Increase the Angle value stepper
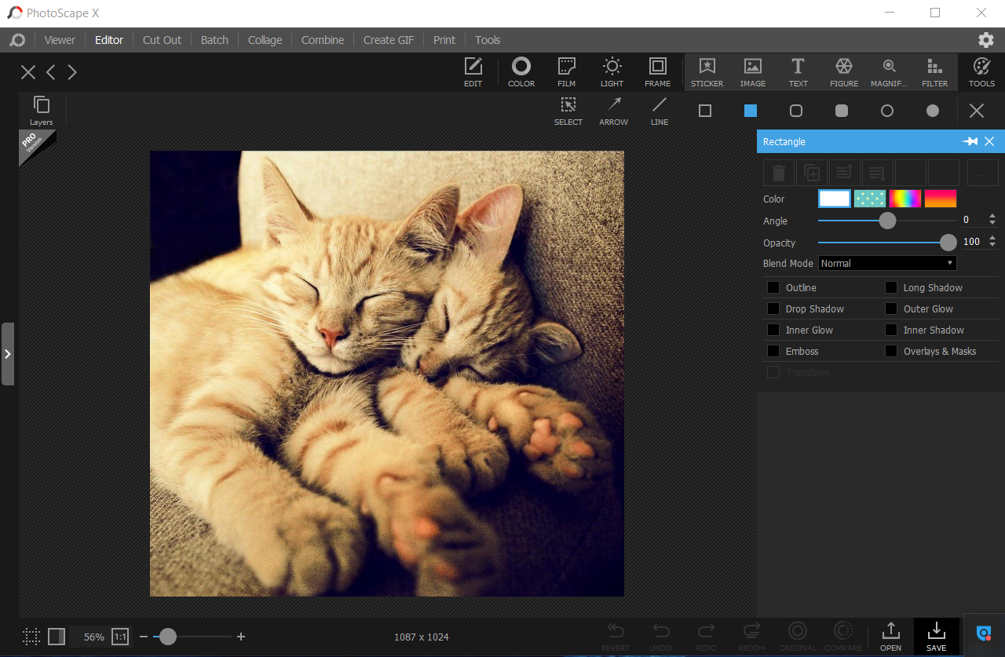Viewport: 1005px width, 657px height. click(x=992, y=217)
